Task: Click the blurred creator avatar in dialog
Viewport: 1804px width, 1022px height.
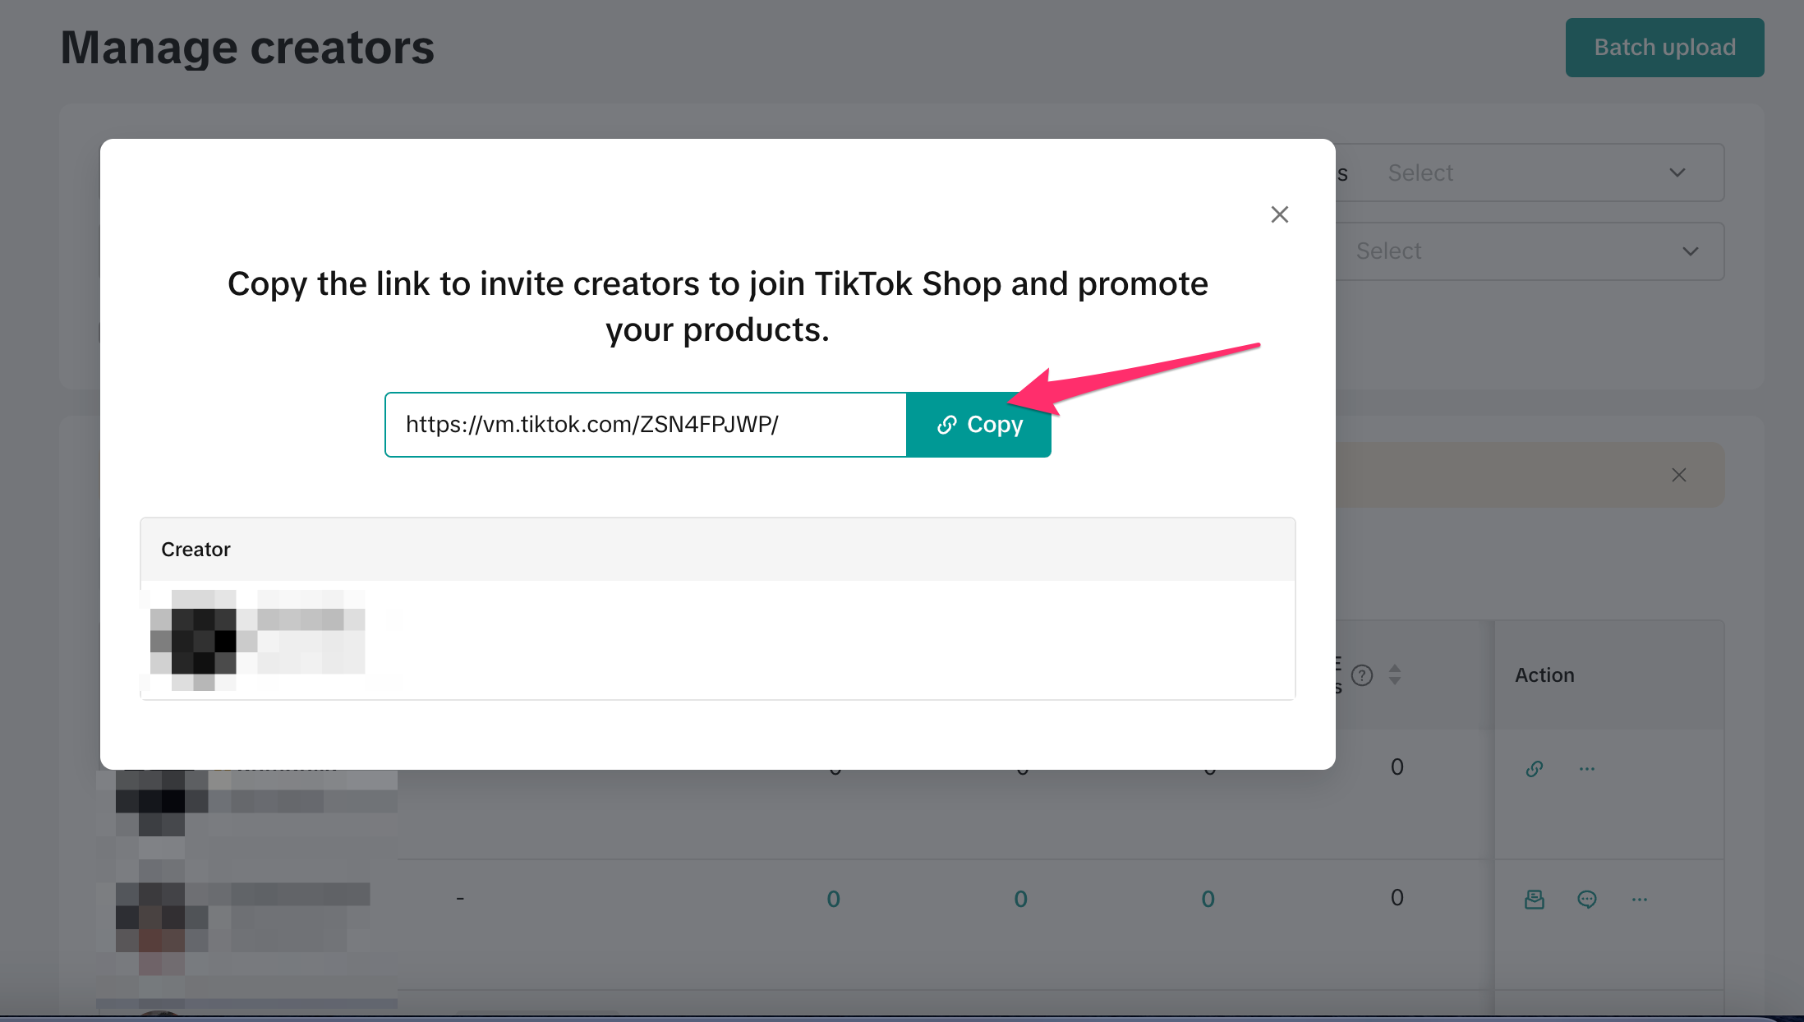Action: (x=194, y=641)
